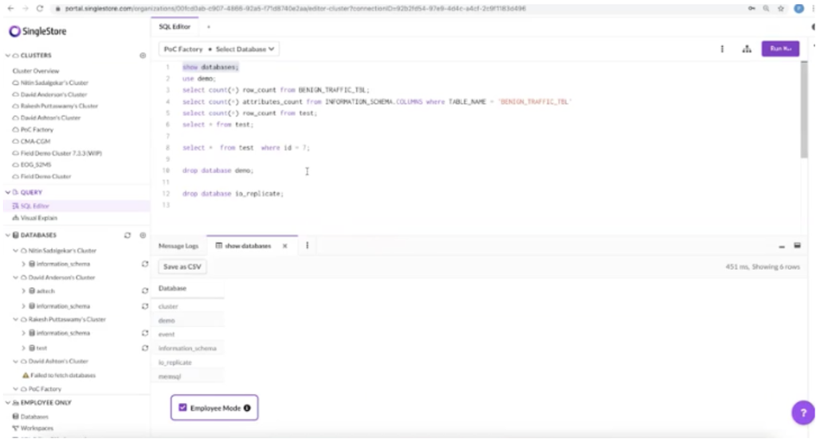Open Cluster Overview

pyautogui.click(x=36, y=71)
